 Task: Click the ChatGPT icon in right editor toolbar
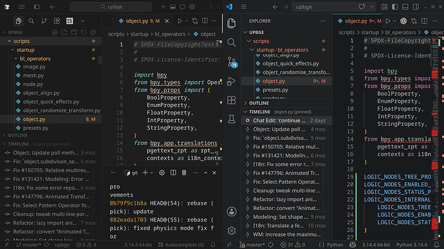coord(403,21)
